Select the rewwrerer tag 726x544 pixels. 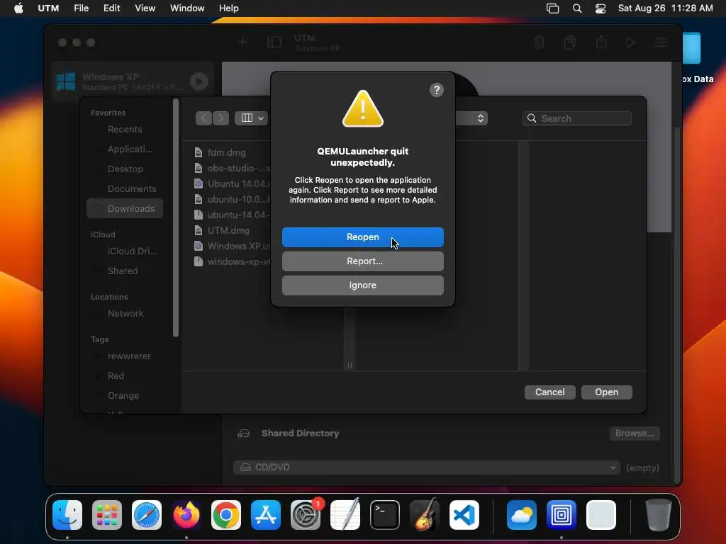click(125, 356)
